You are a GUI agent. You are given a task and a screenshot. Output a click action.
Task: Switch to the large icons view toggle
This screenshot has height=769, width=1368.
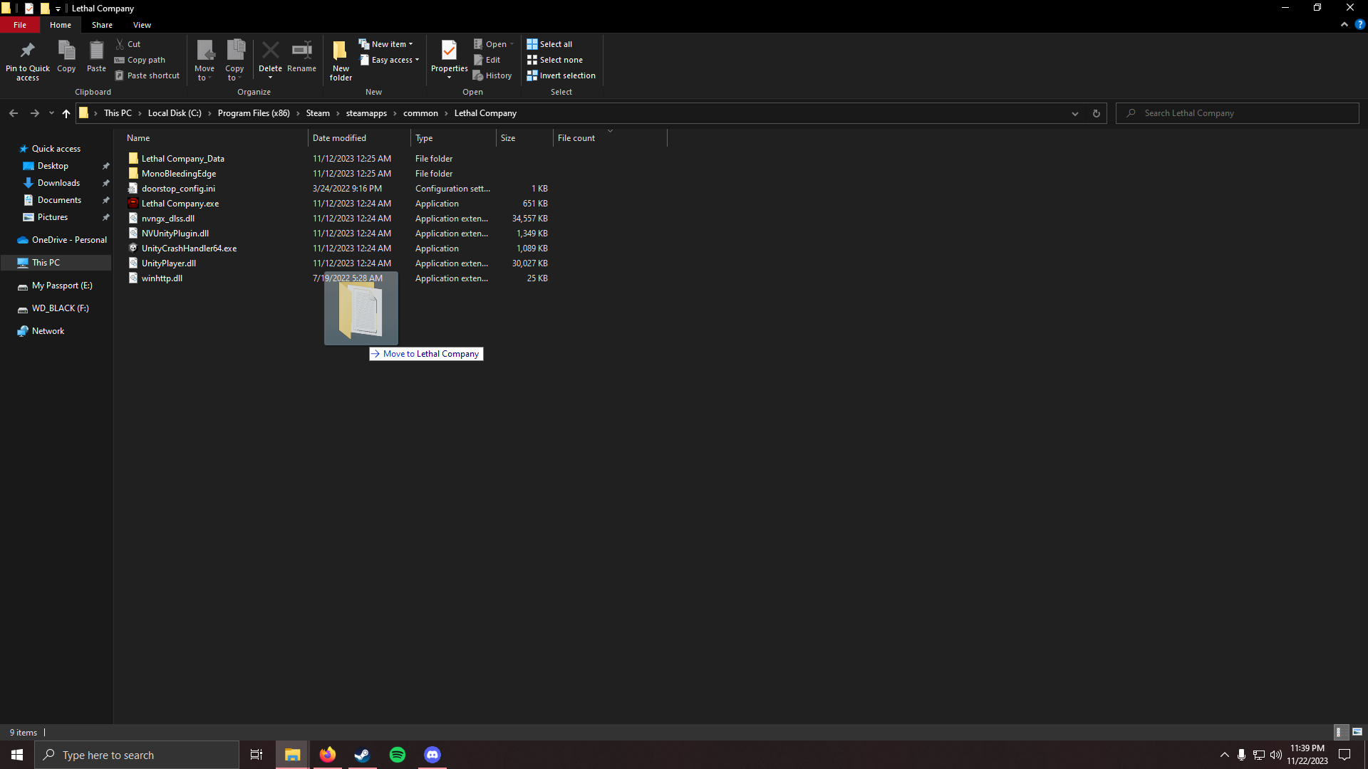(1357, 732)
